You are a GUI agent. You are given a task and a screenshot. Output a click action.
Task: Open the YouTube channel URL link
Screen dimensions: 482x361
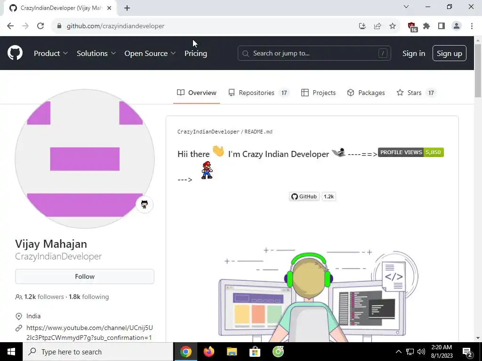(x=89, y=333)
